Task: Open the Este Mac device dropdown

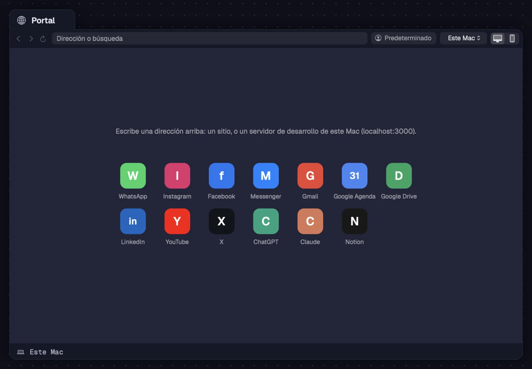Action: point(464,38)
